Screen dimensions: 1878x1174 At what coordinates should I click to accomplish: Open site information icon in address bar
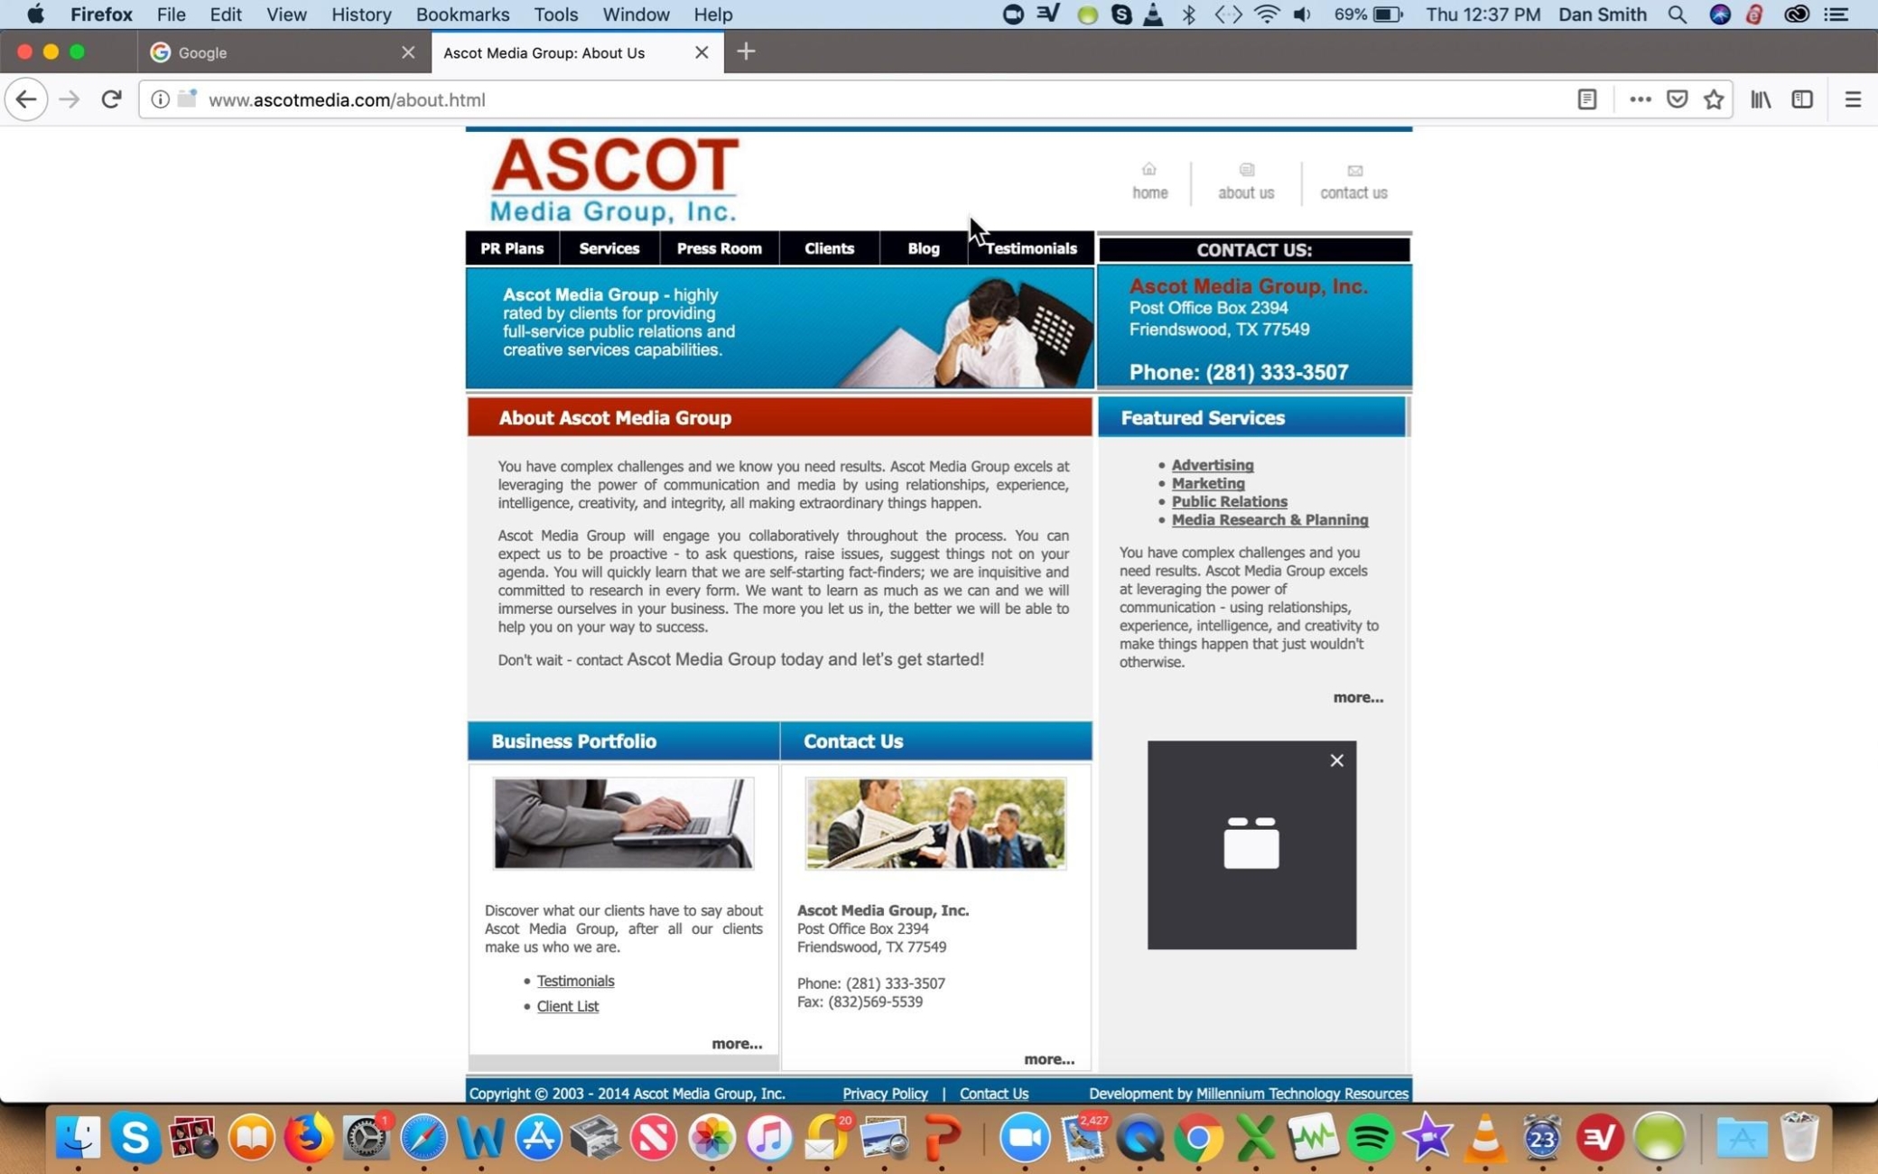pyautogui.click(x=160, y=99)
